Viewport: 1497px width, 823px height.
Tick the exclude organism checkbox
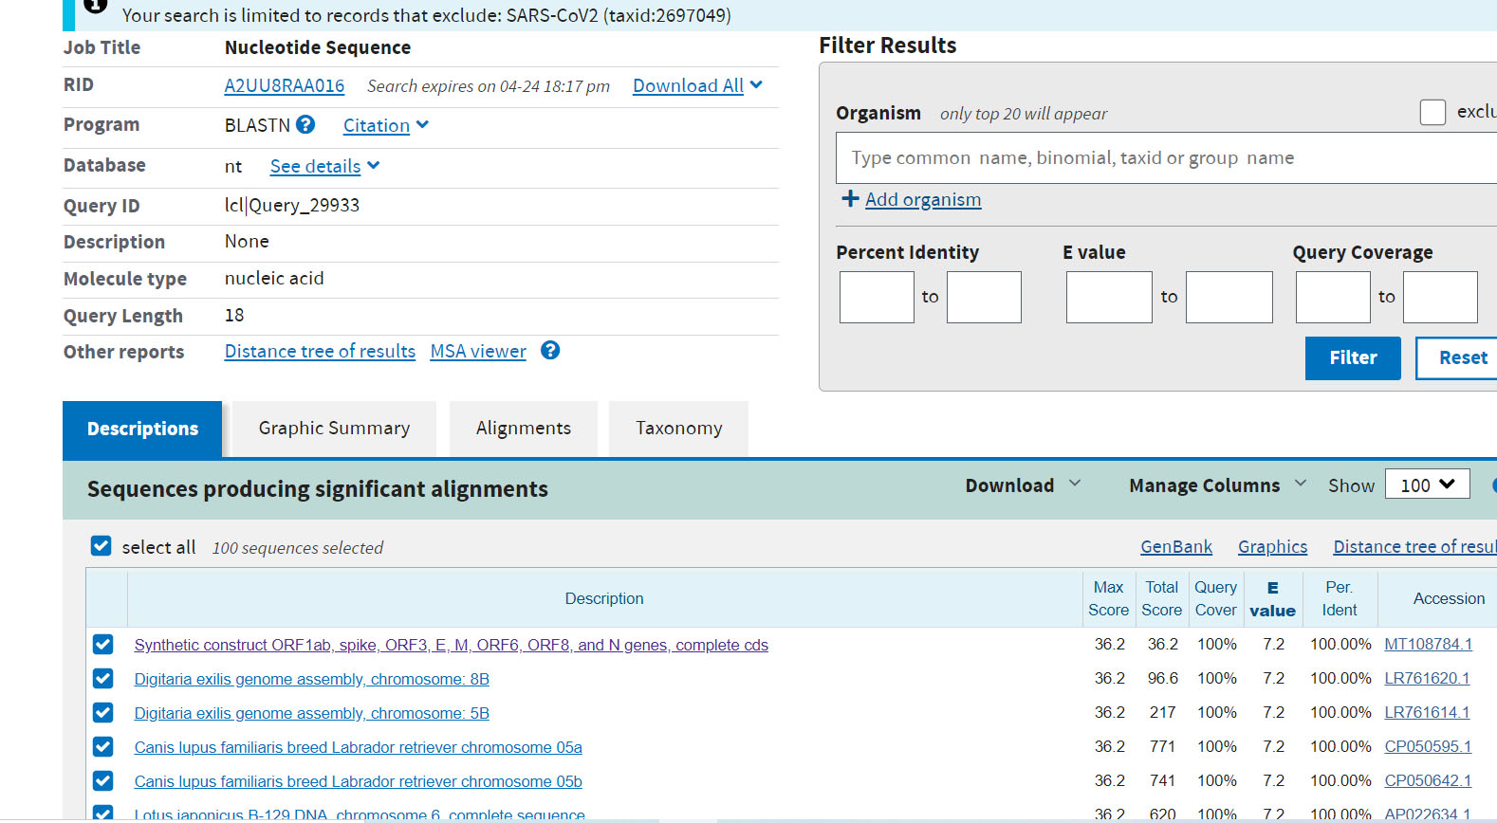pyautogui.click(x=1432, y=112)
